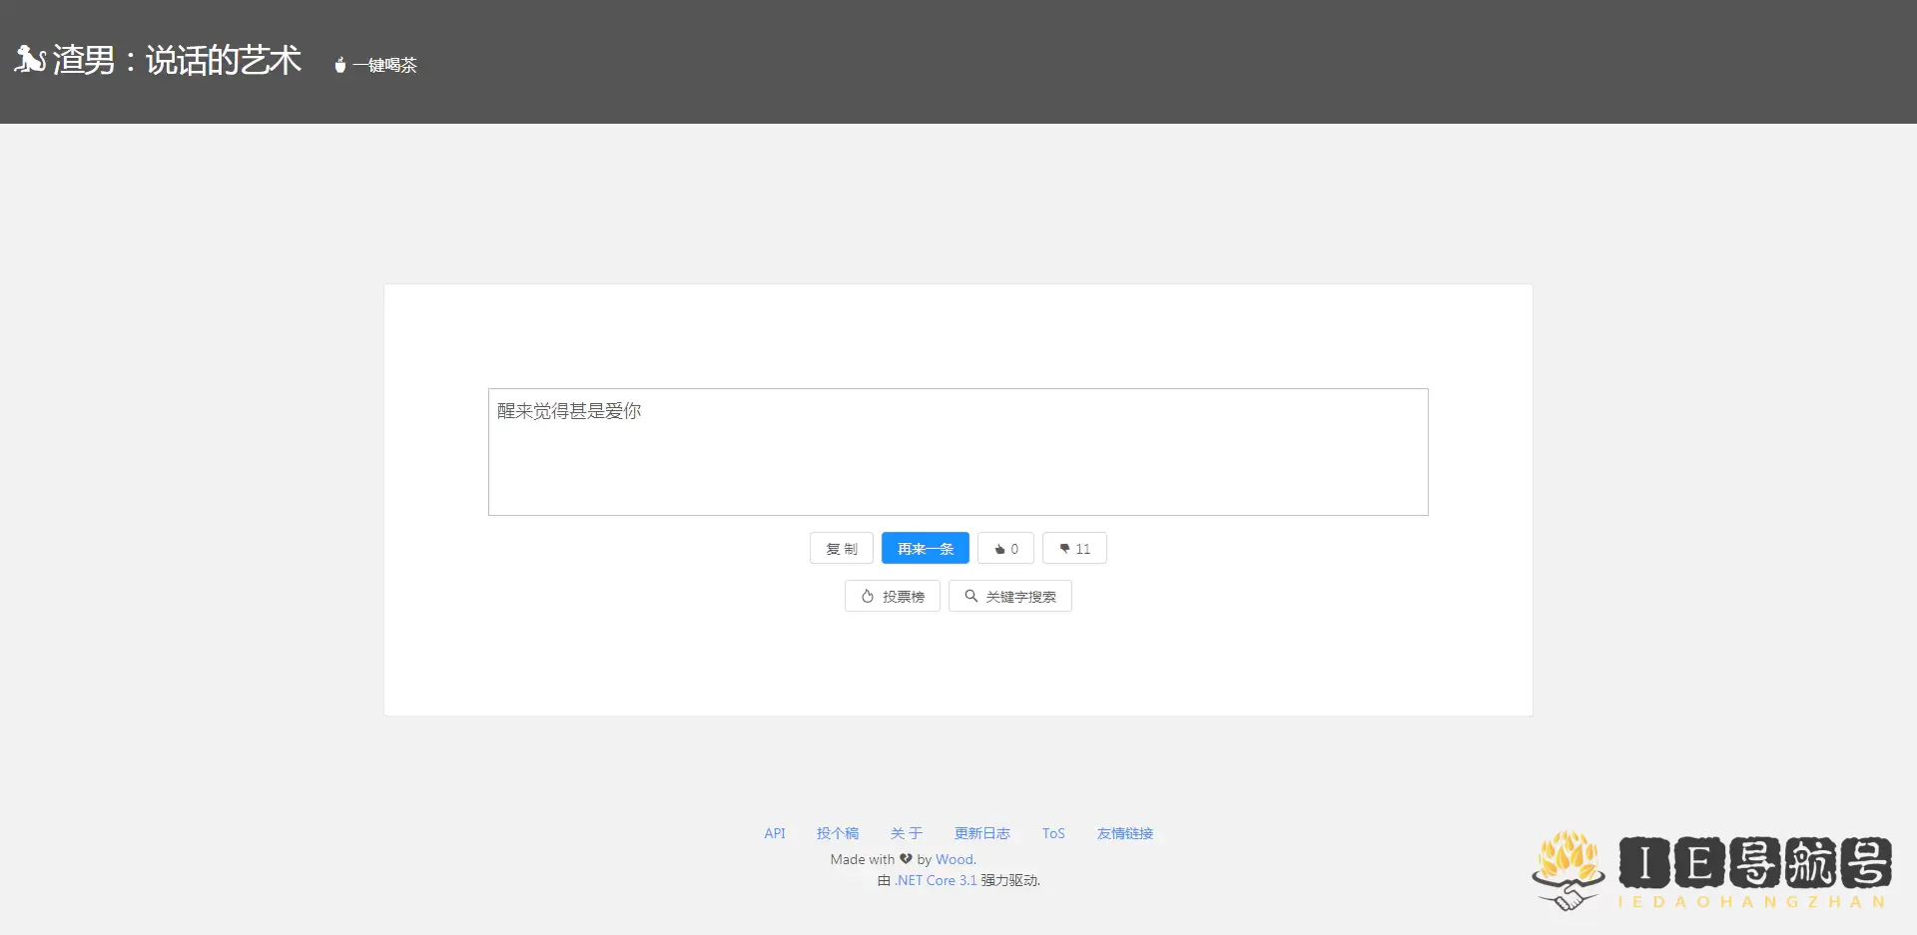Click the teacup icon beside 一键喝茶
The width and height of the screenshot is (1917, 935).
pos(340,65)
